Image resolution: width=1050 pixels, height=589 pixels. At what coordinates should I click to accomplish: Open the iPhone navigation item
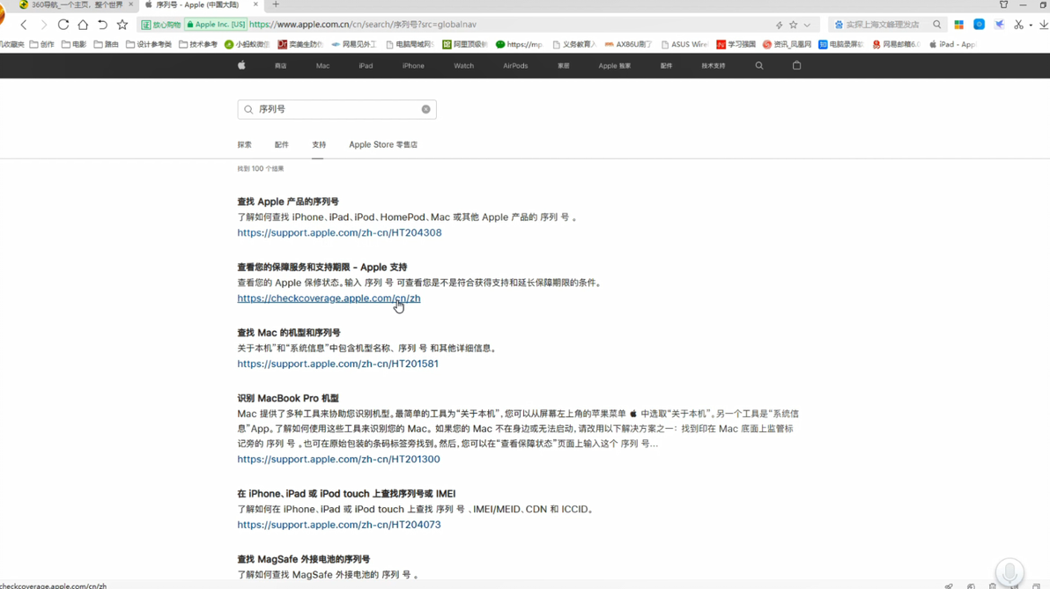coord(413,66)
